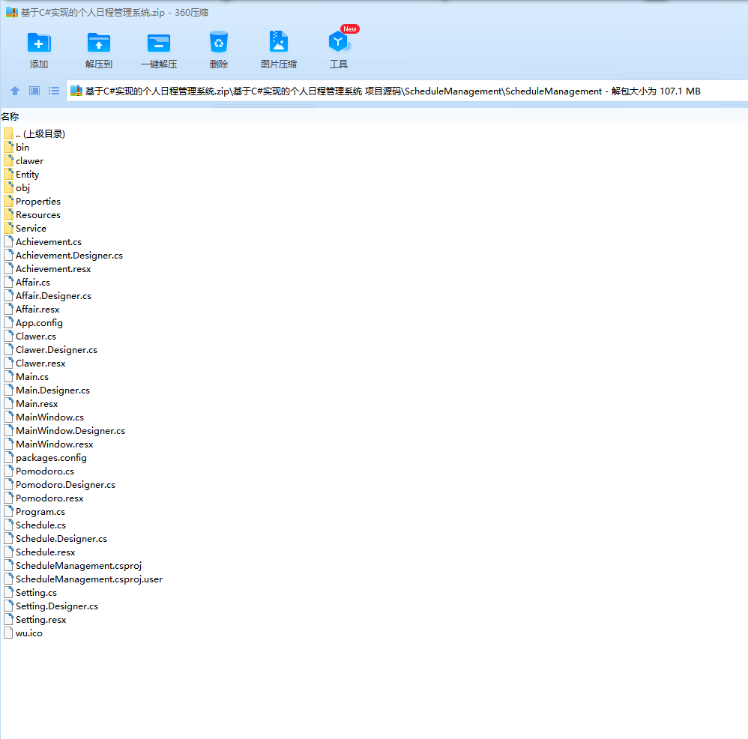
Task: Select Clawer.Designer.cs file
Action: coord(50,350)
